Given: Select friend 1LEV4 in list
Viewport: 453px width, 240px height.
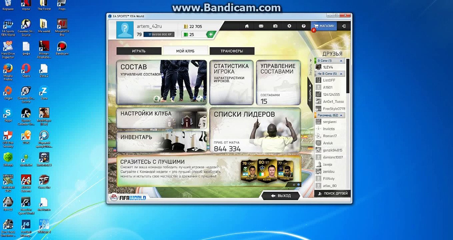Looking at the screenshot, I should point(330,67).
